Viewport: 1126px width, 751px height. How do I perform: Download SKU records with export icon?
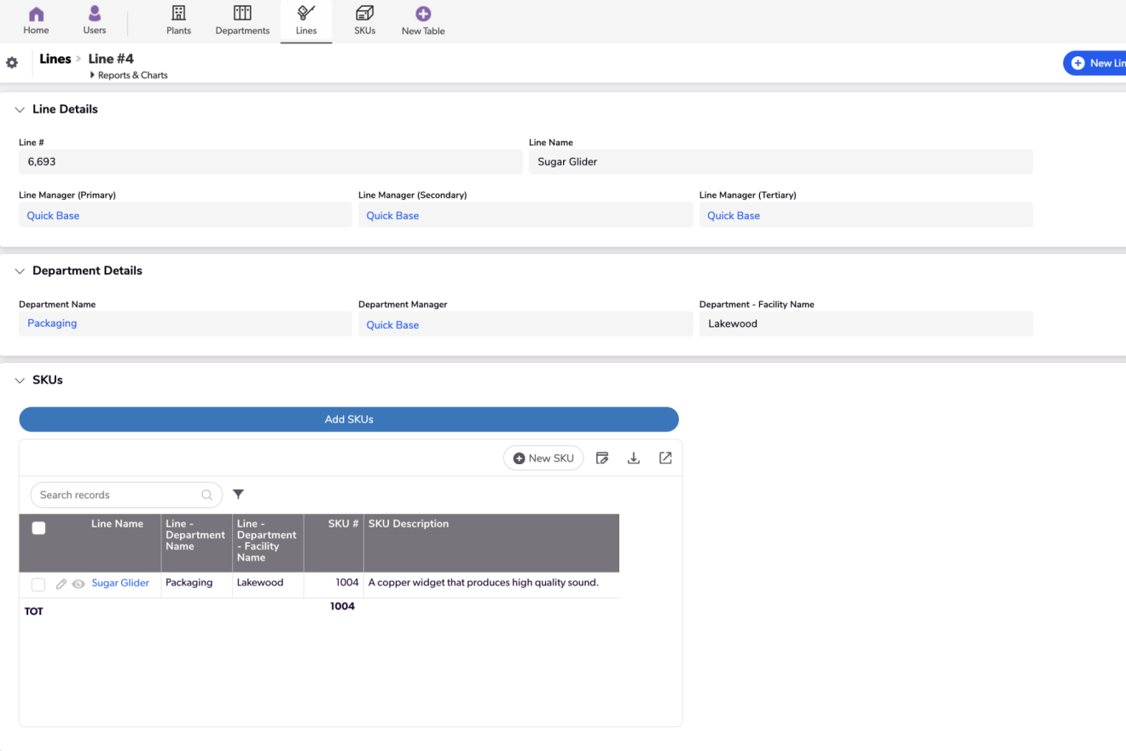pos(634,458)
